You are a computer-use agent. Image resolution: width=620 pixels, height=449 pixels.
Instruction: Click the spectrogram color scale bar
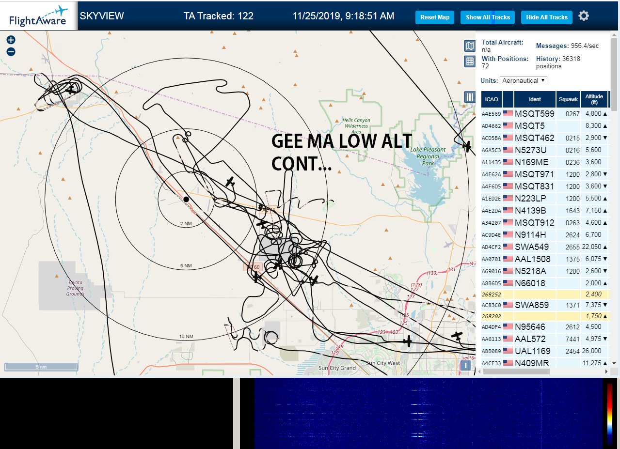(609, 414)
